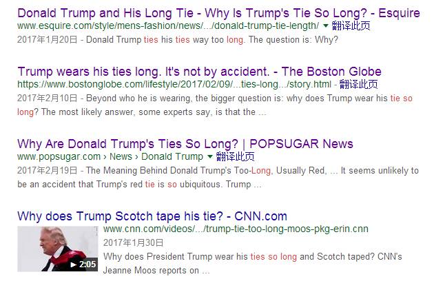Click the Esquire snippet dated 2017年1月20日
Screen dimensions: 434x281
[x=179, y=40]
